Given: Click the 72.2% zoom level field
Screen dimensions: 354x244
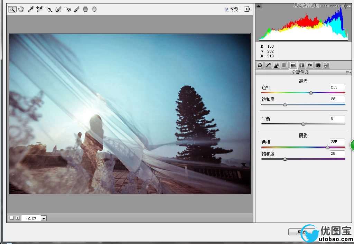Looking at the screenshot, I should pyautogui.click(x=31, y=218).
